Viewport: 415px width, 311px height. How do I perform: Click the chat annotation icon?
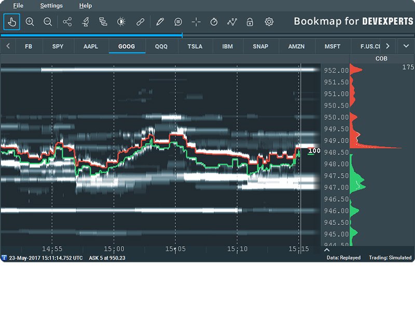[x=179, y=22]
